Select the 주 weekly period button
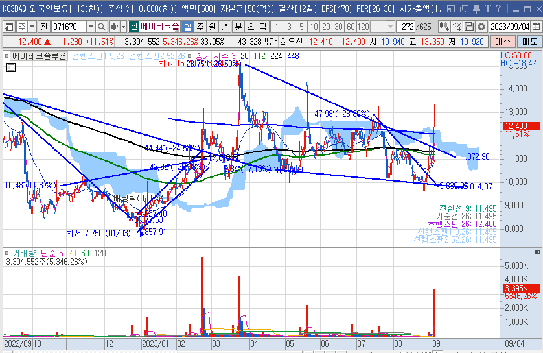 [200, 27]
